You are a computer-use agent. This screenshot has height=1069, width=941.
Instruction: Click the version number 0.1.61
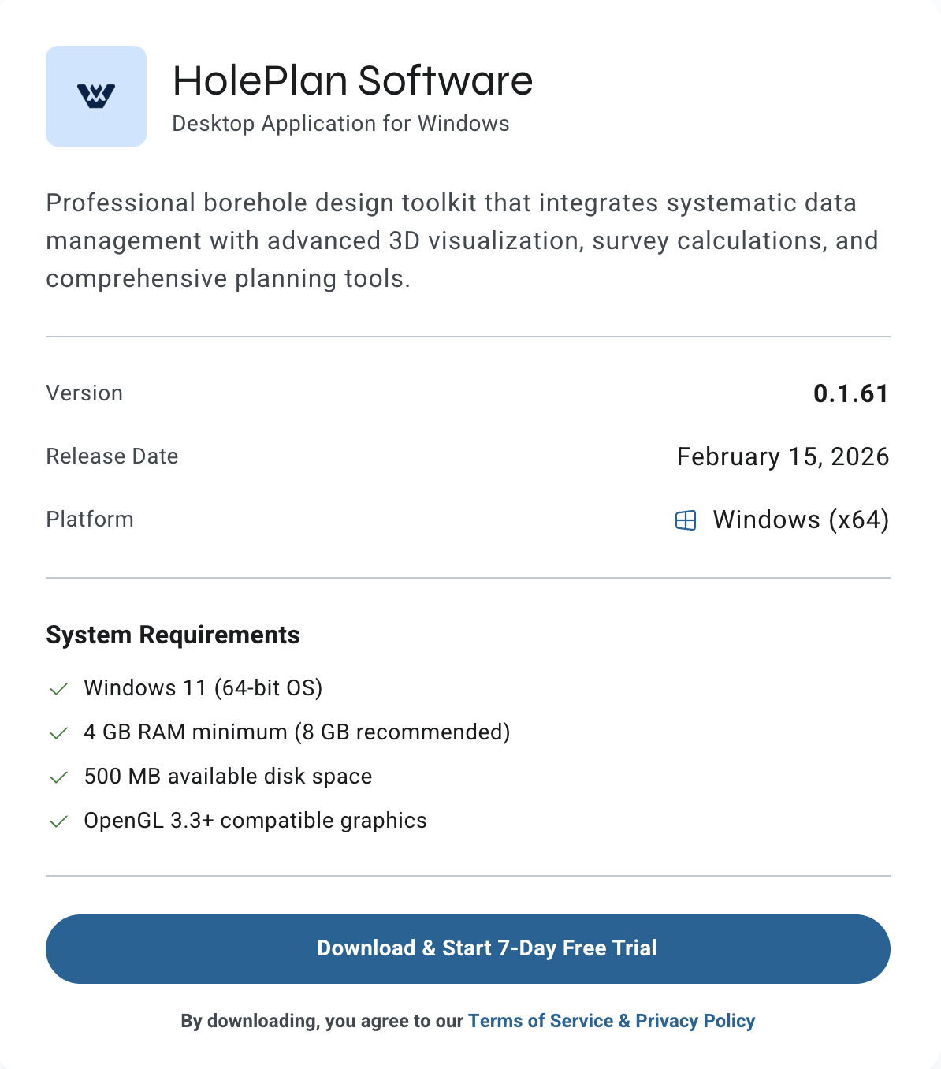[850, 393]
